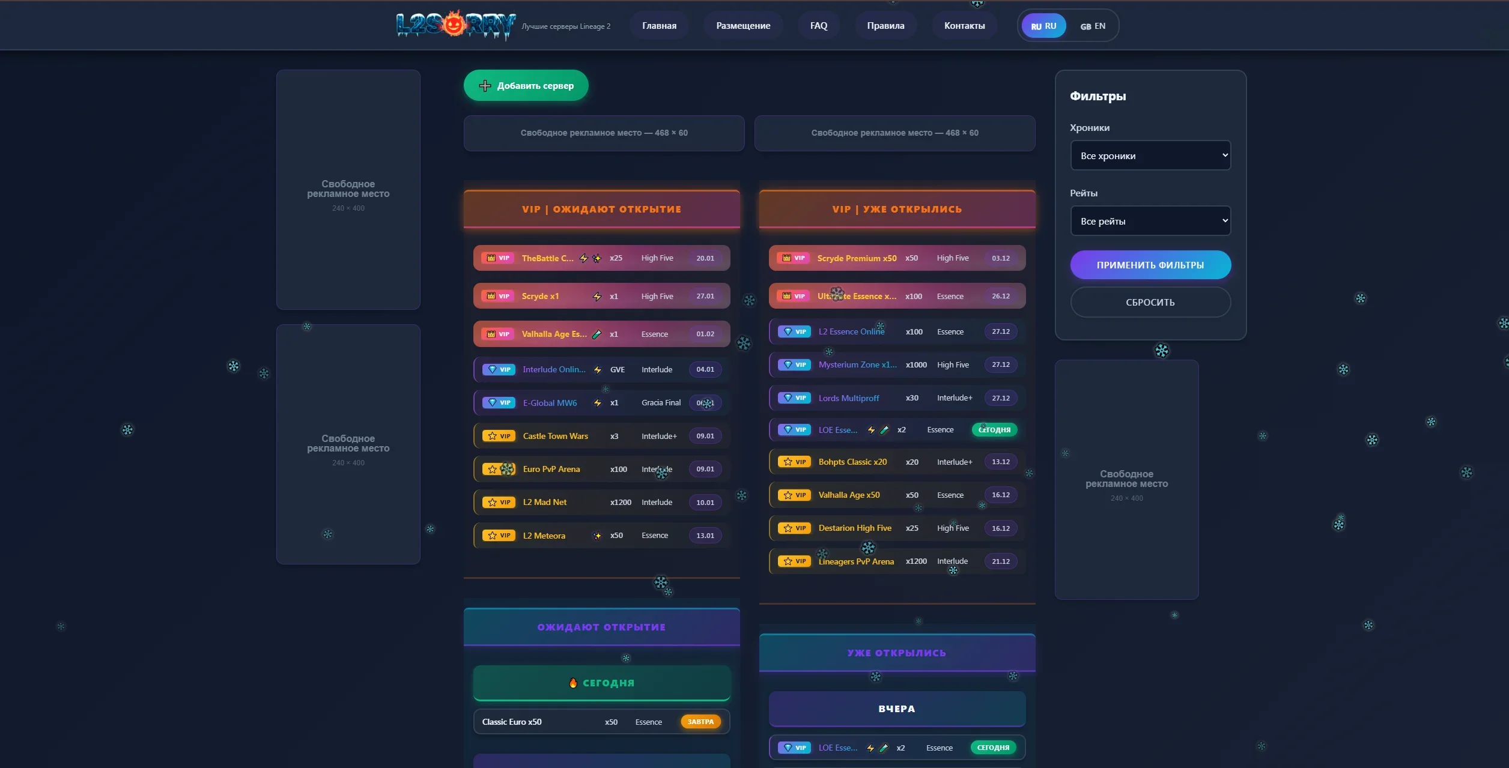Open the Classic Euro x50 server row

tap(601, 722)
